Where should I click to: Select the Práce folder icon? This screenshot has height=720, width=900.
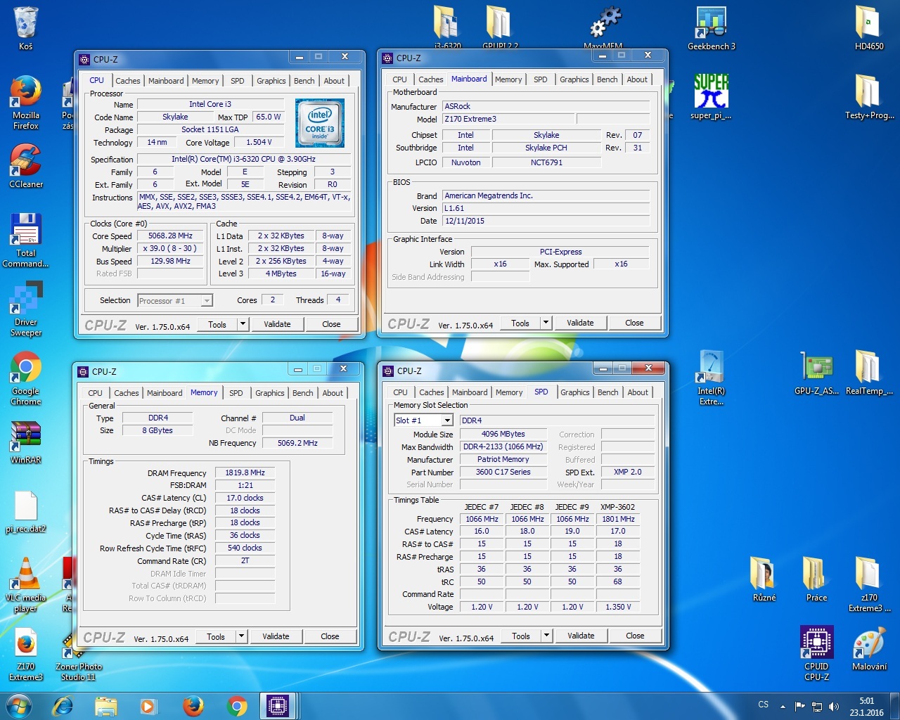tap(816, 579)
